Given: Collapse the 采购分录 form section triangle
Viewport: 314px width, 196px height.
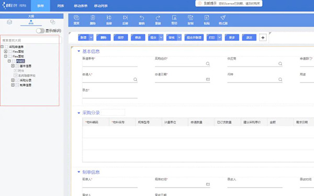Looking at the screenshot, I should pyautogui.click(x=78, y=113).
